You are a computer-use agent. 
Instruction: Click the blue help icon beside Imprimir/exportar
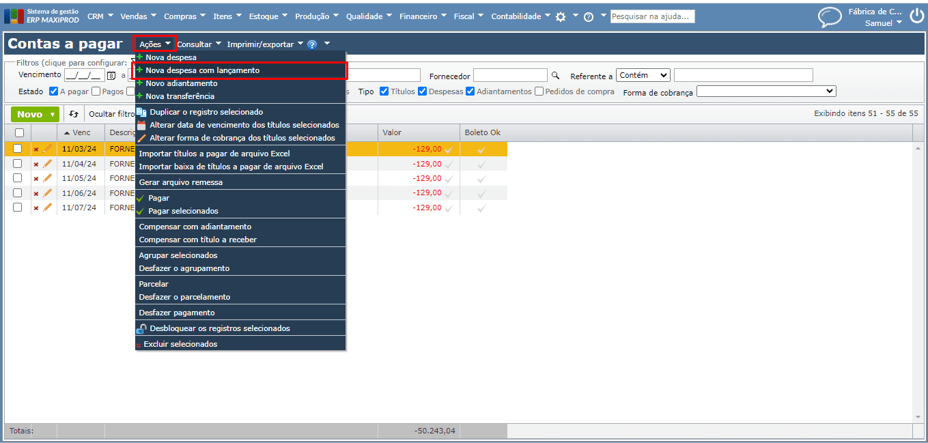click(x=312, y=44)
